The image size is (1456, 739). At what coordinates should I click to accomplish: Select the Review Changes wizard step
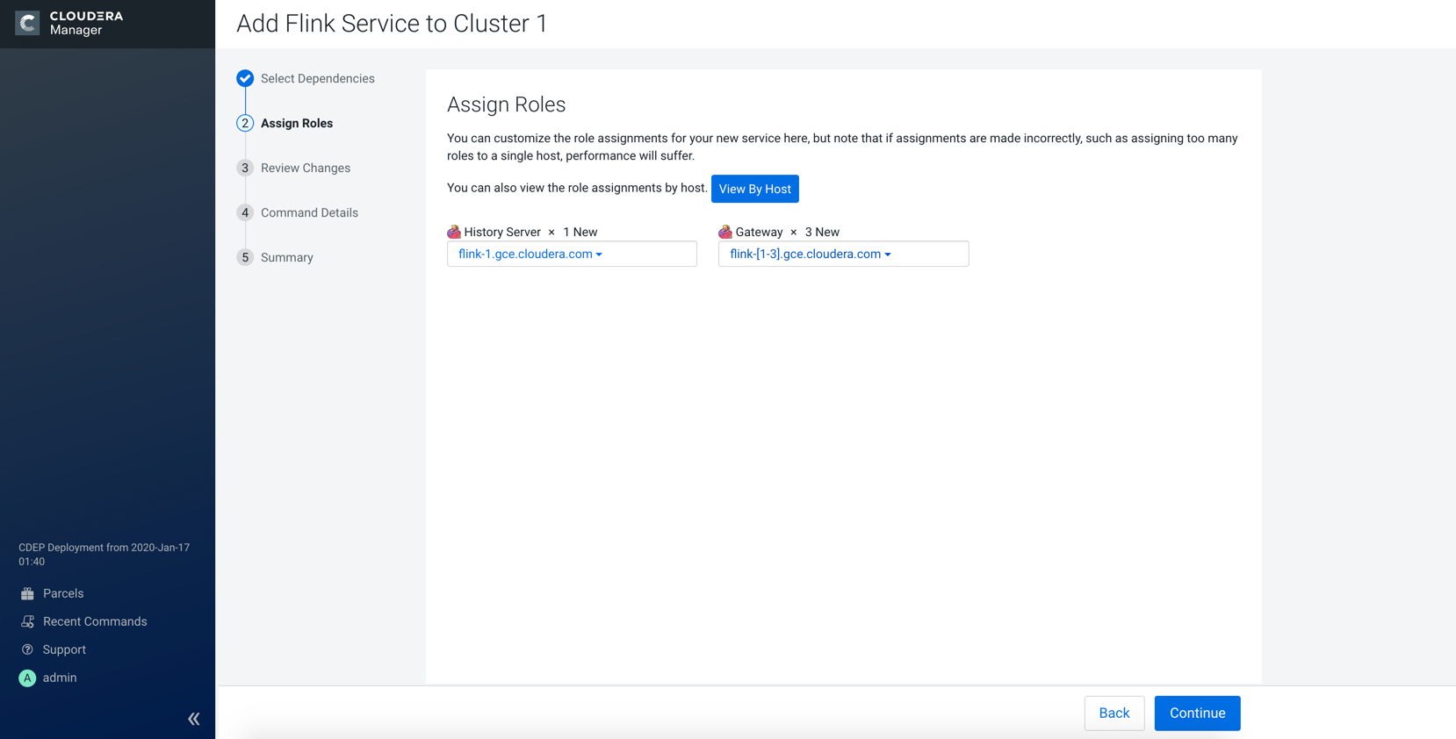pos(305,169)
